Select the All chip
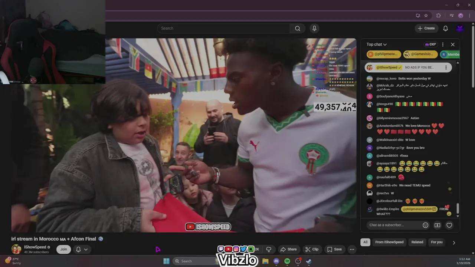The width and height of the screenshot is (475, 267). coord(365,242)
